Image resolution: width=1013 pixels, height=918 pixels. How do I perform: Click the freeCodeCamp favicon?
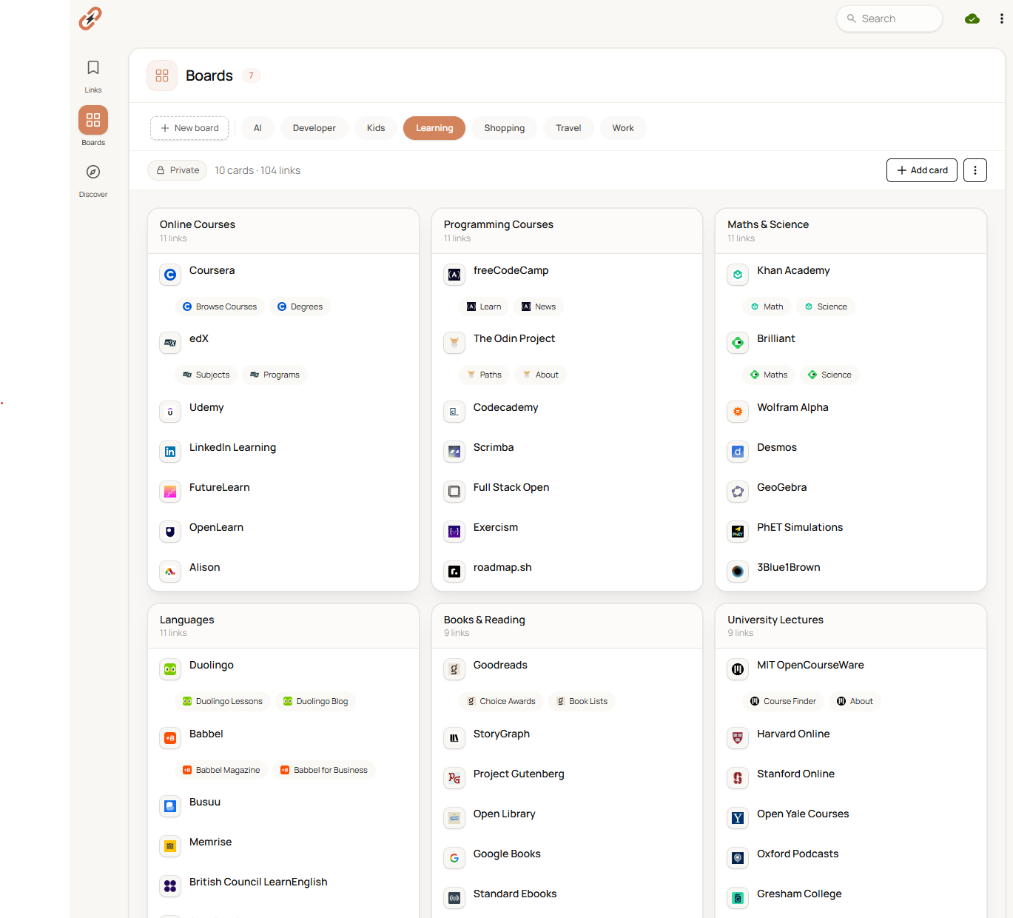pos(454,275)
